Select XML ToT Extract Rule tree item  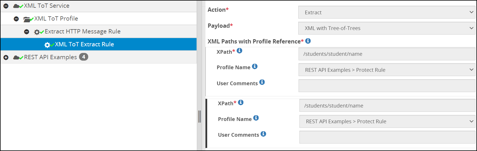[x=84, y=44]
